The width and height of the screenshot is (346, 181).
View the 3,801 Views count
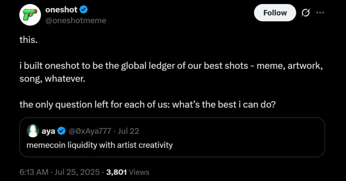coord(128,172)
